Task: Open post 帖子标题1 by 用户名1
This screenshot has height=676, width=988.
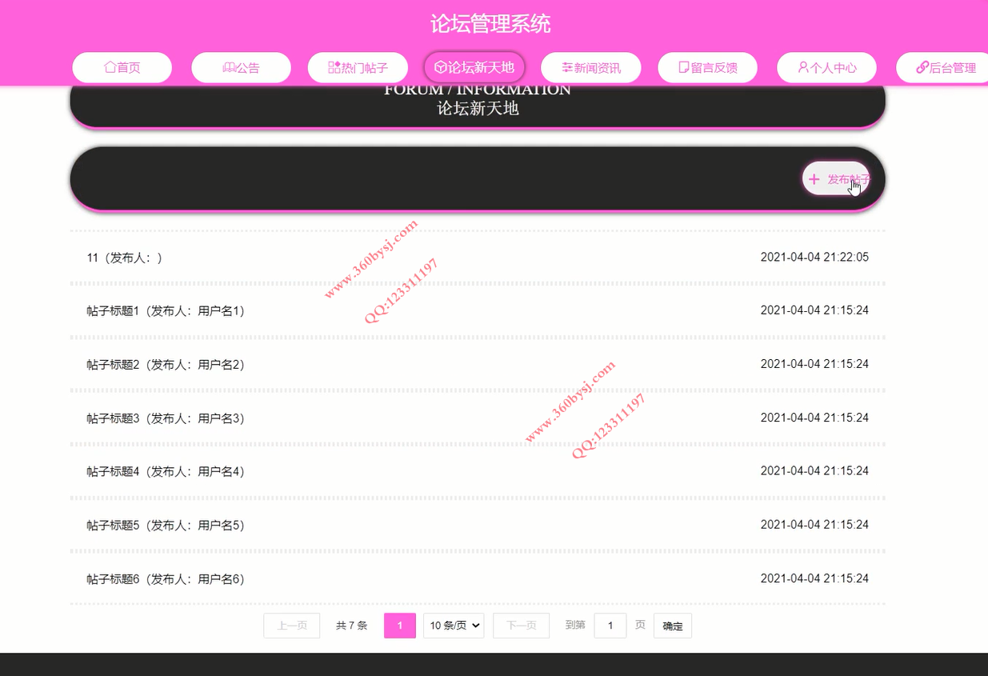Action: pyautogui.click(x=478, y=310)
